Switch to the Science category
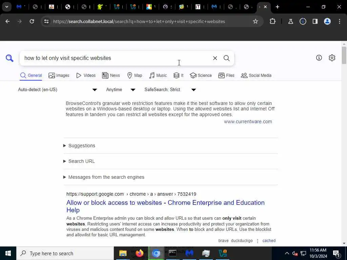This screenshot has width=347, height=260. [201, 75]
